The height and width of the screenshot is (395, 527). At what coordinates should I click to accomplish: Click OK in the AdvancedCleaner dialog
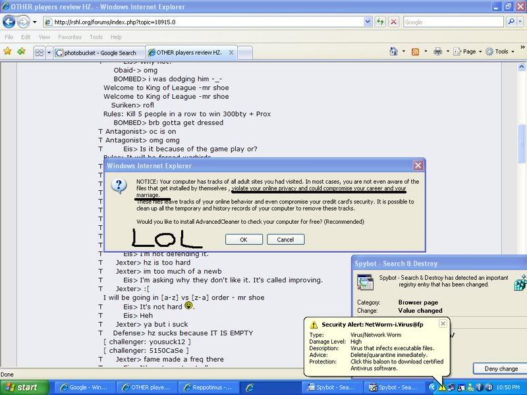[244, 240]
